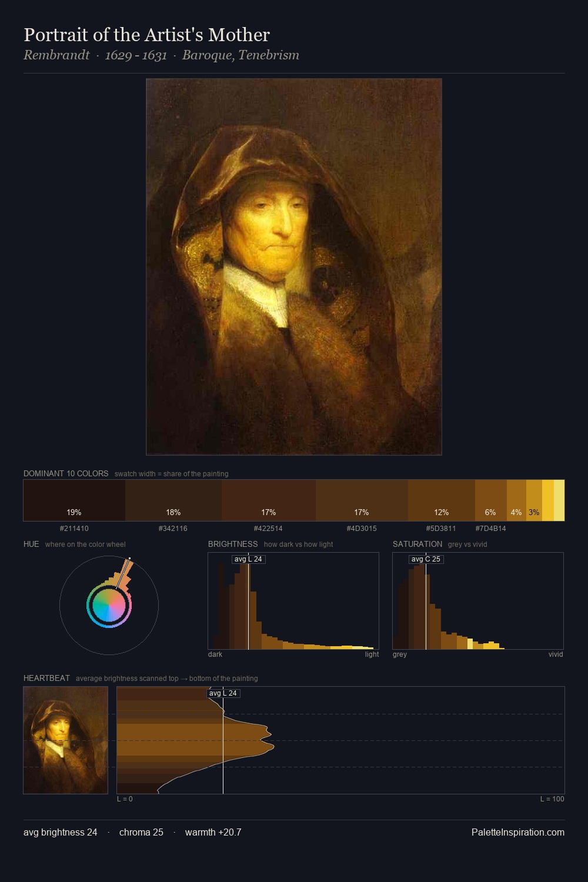Screen dimensions: 588x882
Task: Click the Heartbeat painting thumbnail
Action: [65, 740]
